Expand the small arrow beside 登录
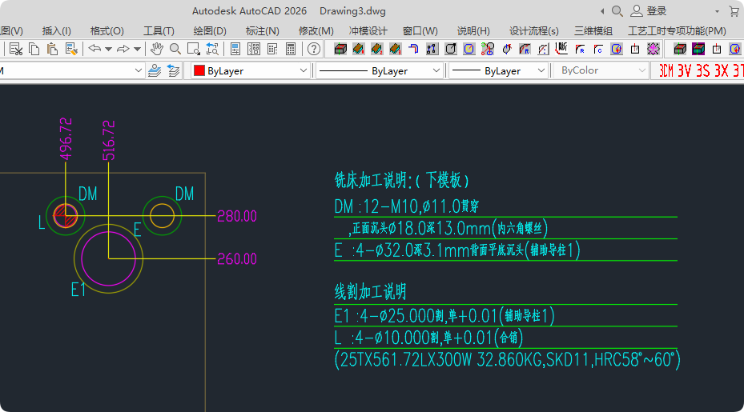744x412 pixels. point(717,11)
